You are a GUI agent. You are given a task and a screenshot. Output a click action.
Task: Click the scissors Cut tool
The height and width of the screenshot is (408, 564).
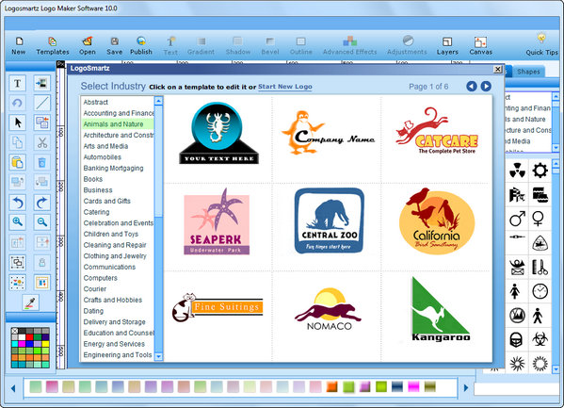42,142
